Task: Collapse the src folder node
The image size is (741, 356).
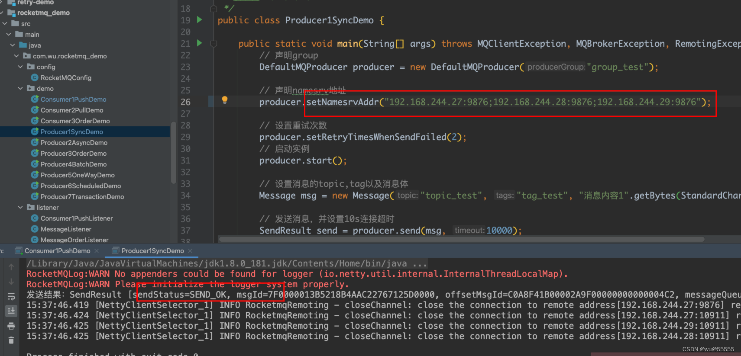Action: point(5,23)
